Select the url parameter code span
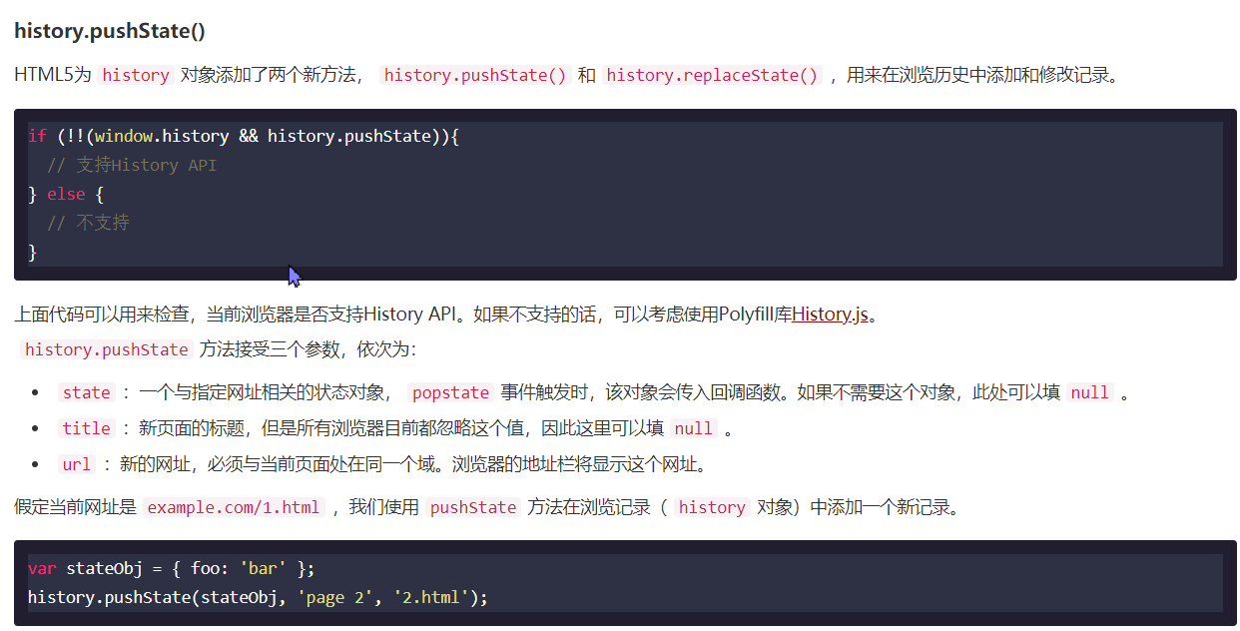Image resolution: width=1240 pixels, height=631 pixels. 79,464
